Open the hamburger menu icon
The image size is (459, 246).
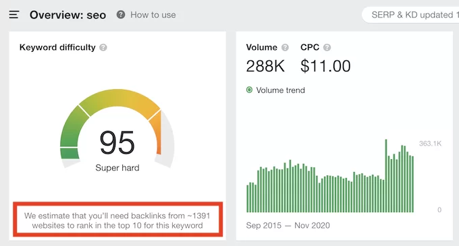pos(14,15)
